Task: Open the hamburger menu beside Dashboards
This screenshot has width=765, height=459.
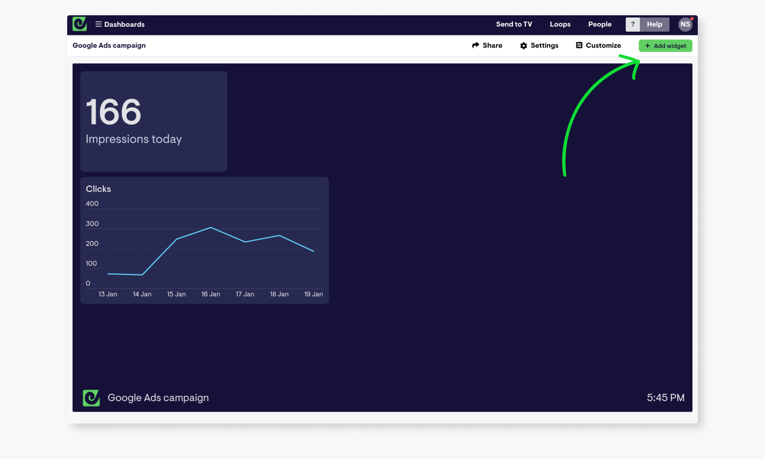Action: (x=98, y=24)
